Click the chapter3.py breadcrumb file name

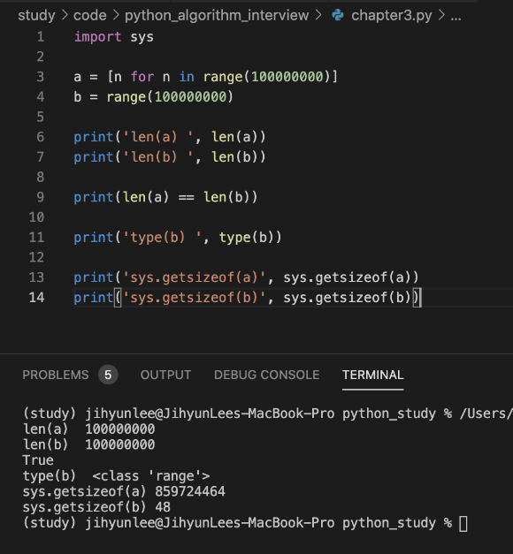point(392,16)
